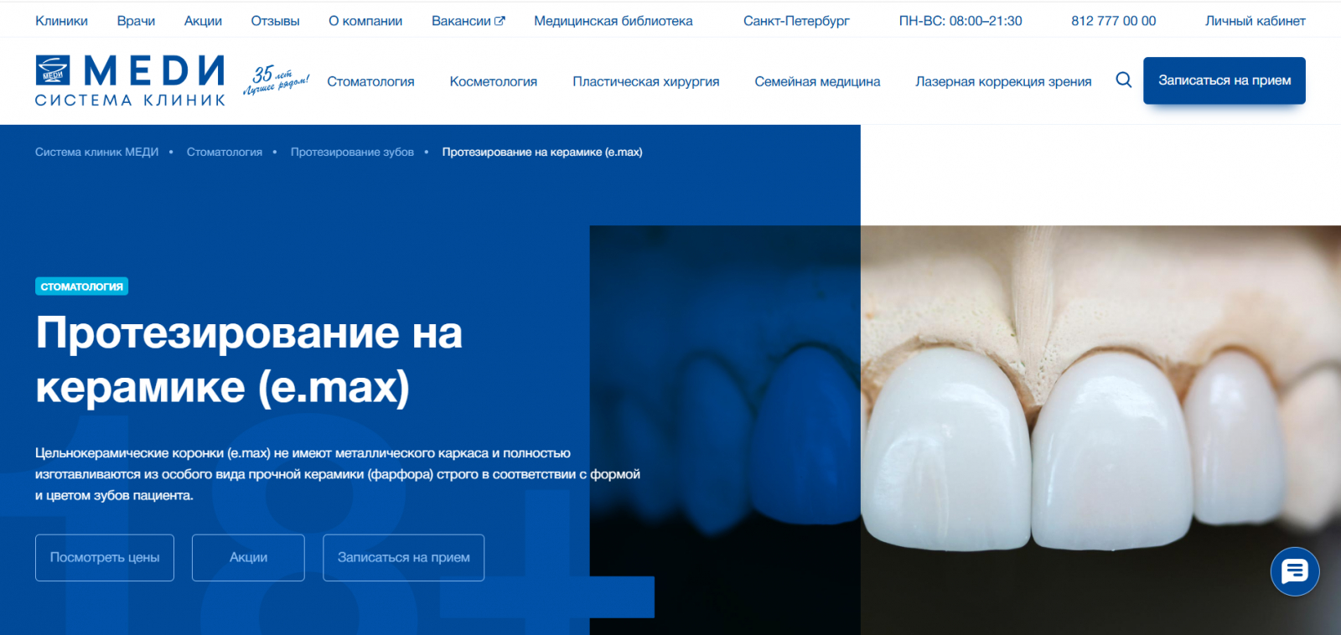Click the Посмотреть цены button
The height and width of the screenshot is (635, 1341).
click(x=105, y=558)
